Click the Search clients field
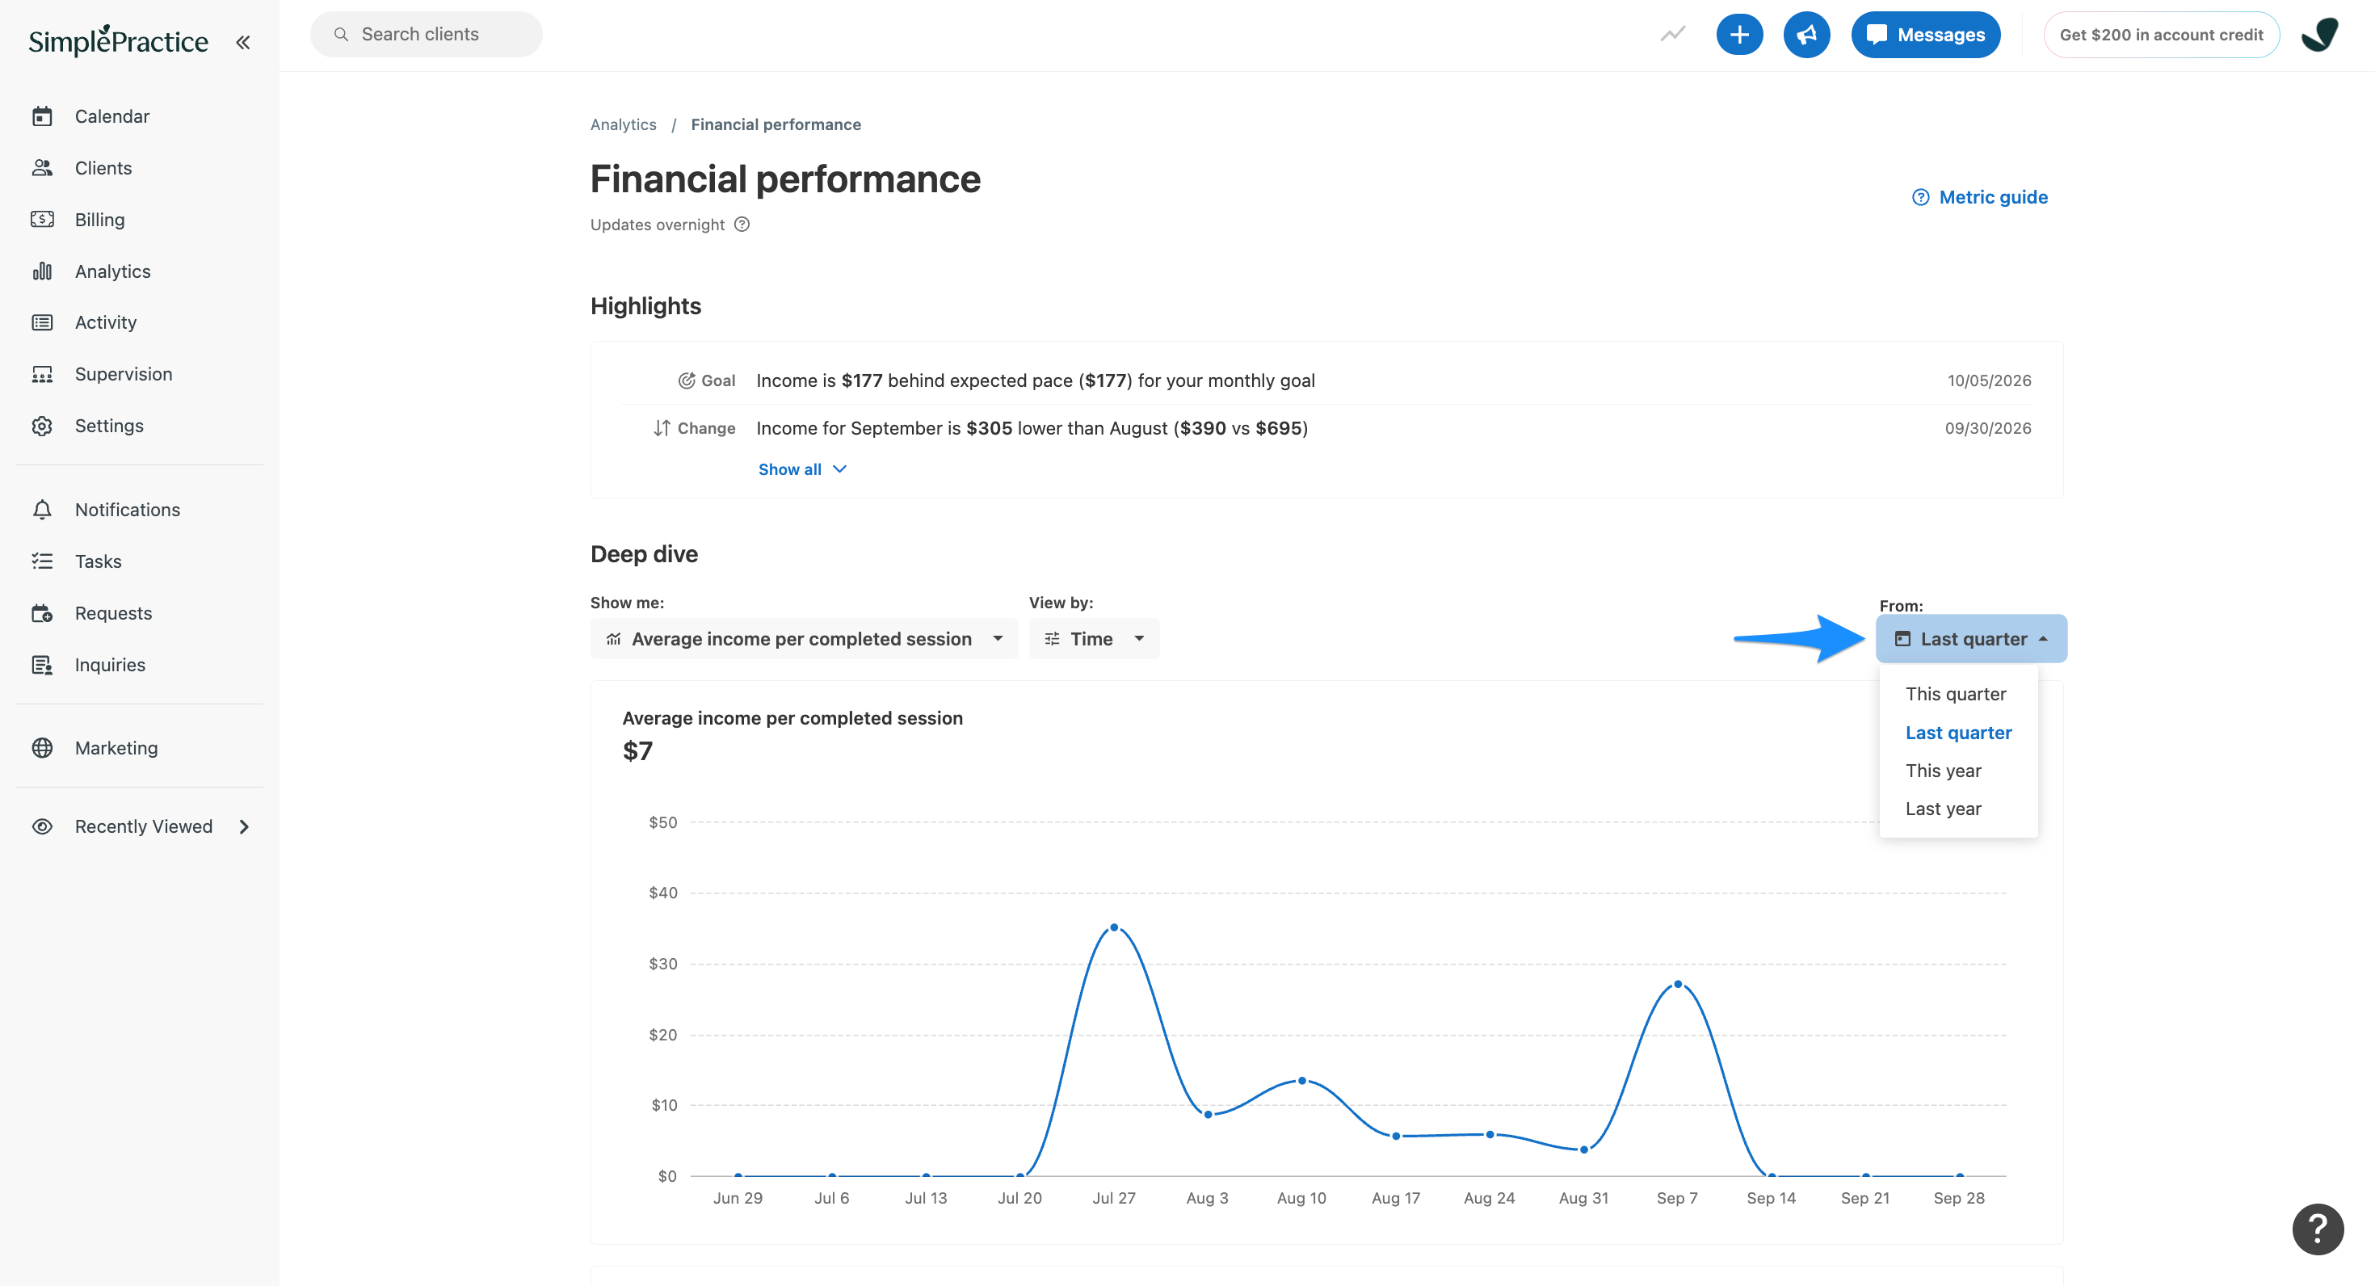 coord(426,34)
